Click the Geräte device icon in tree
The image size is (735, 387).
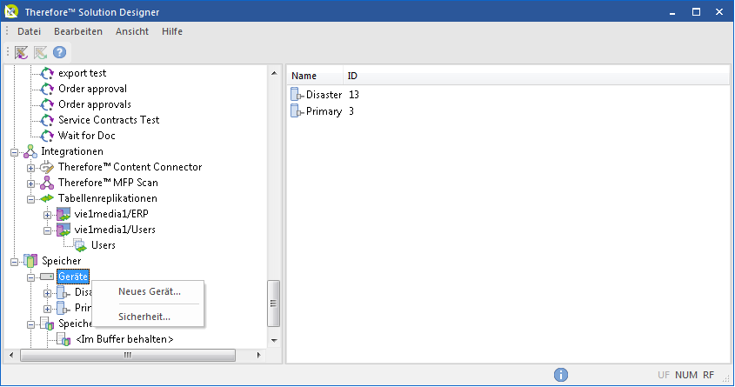(47, 277)
